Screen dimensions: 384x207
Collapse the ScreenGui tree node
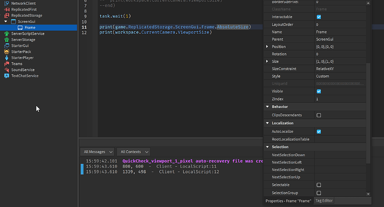coord(6,22)
